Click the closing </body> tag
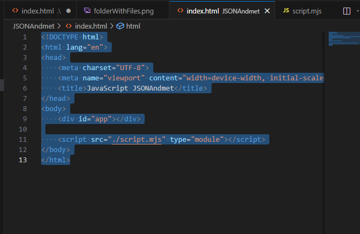The width and height of the screenshot is (360, 234). coord(56,150)
